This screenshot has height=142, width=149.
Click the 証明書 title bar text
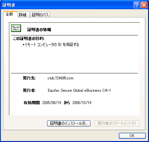pyautogui.click(x=9, y=5)
